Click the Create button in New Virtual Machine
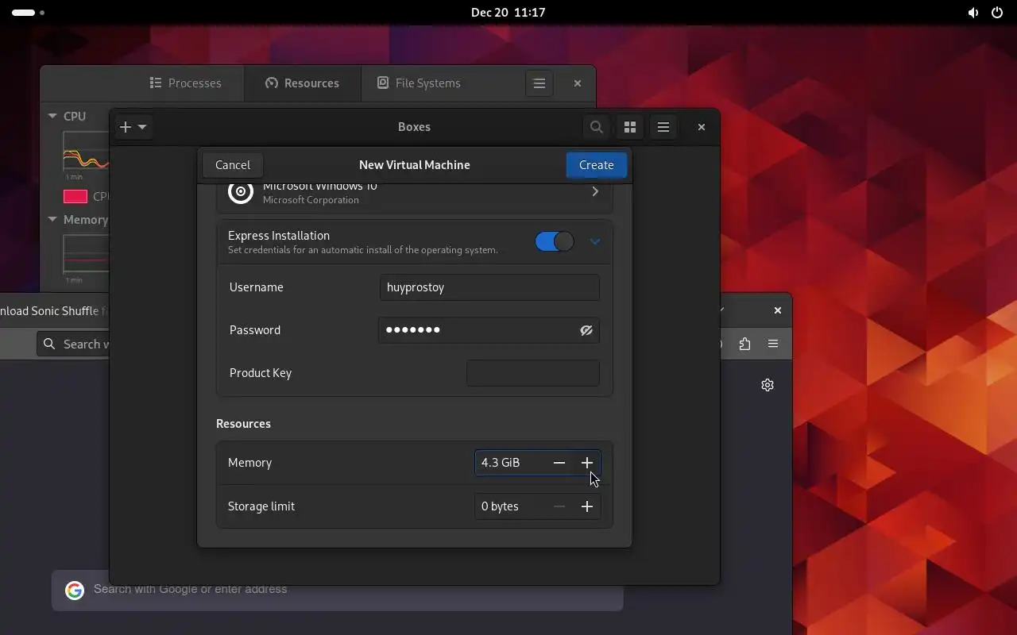 pyautogui.click(x=596, y=165)
